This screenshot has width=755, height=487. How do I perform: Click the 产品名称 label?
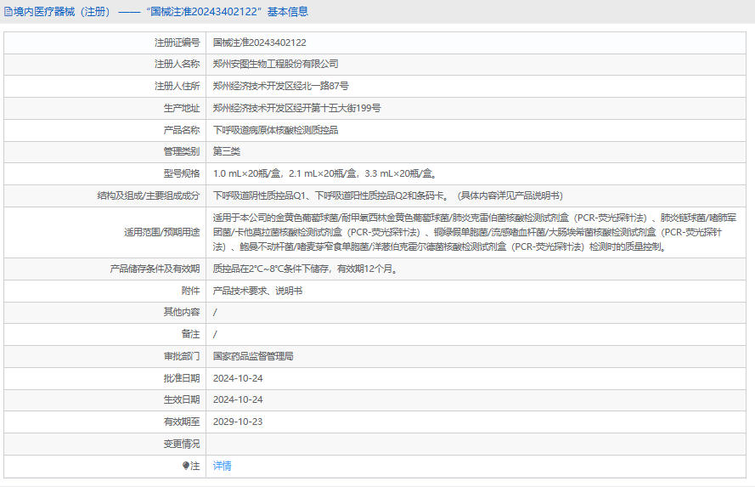(182, 130)
